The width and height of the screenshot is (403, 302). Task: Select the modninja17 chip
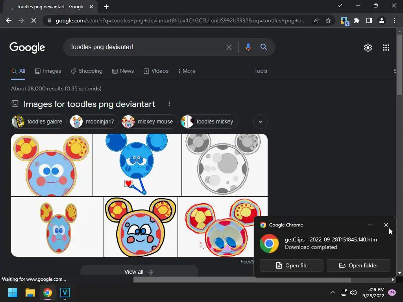[x=94, y=122]
